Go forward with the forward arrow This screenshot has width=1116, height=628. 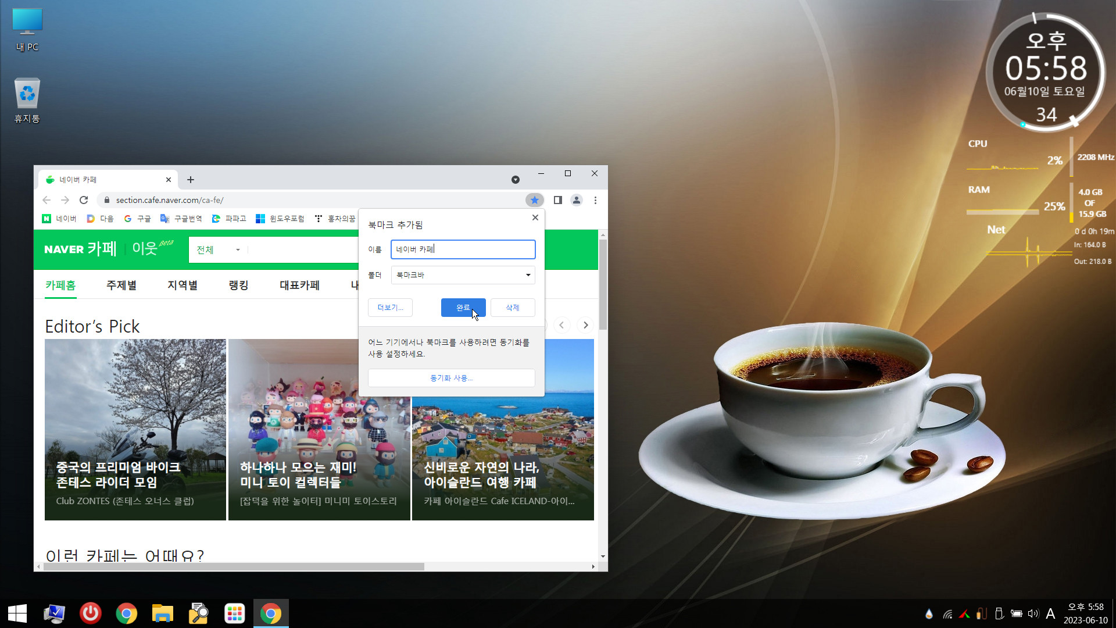tap(65, 200)
